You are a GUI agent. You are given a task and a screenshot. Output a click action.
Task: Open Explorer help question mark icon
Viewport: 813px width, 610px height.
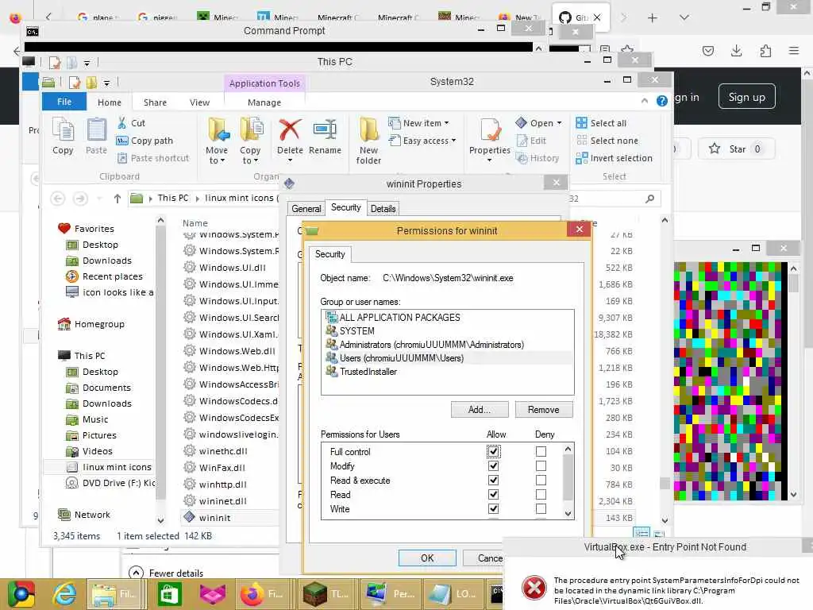tap(662, 101)
